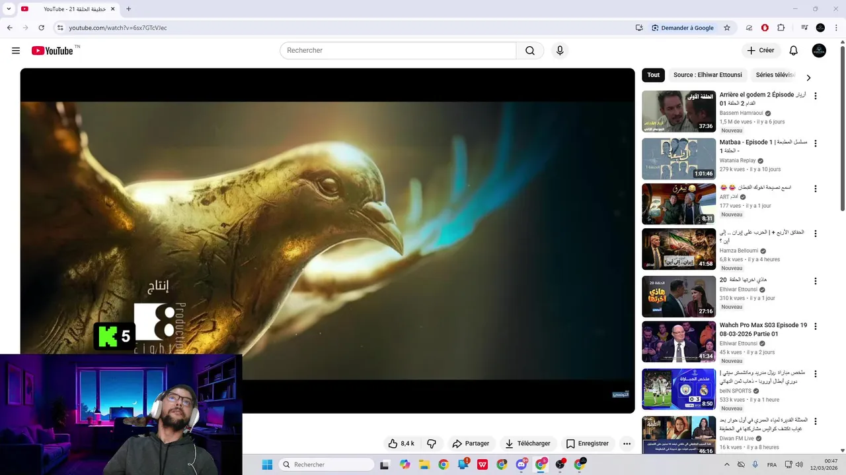Open the clock showing 00:47

[824, 464]
